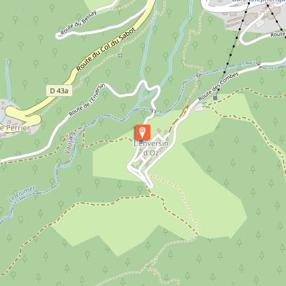Click the Gare téléphérique label at top
The image size is (286, 286).
tap(258, 1)
